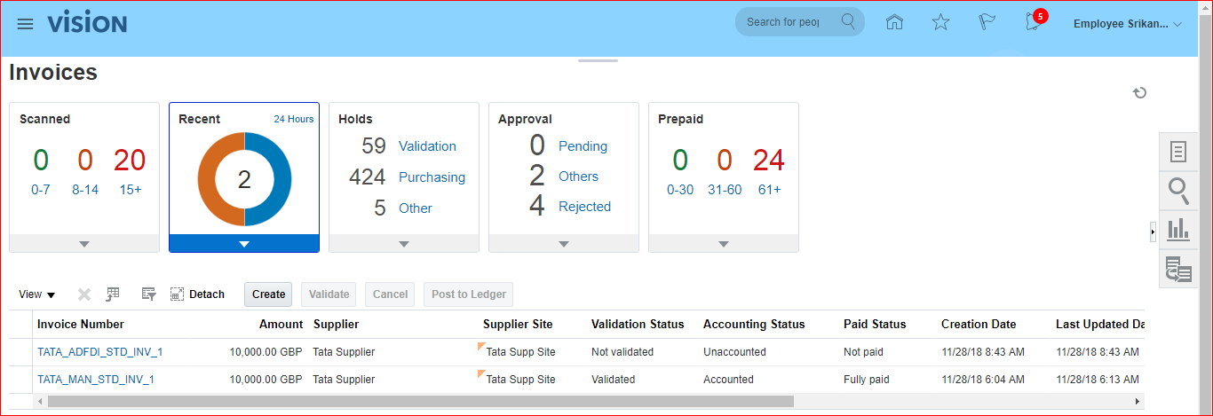Open notifications bell with 5 alerts
This screenshot has height=416, width=1213.
[x=1033, y=23]
